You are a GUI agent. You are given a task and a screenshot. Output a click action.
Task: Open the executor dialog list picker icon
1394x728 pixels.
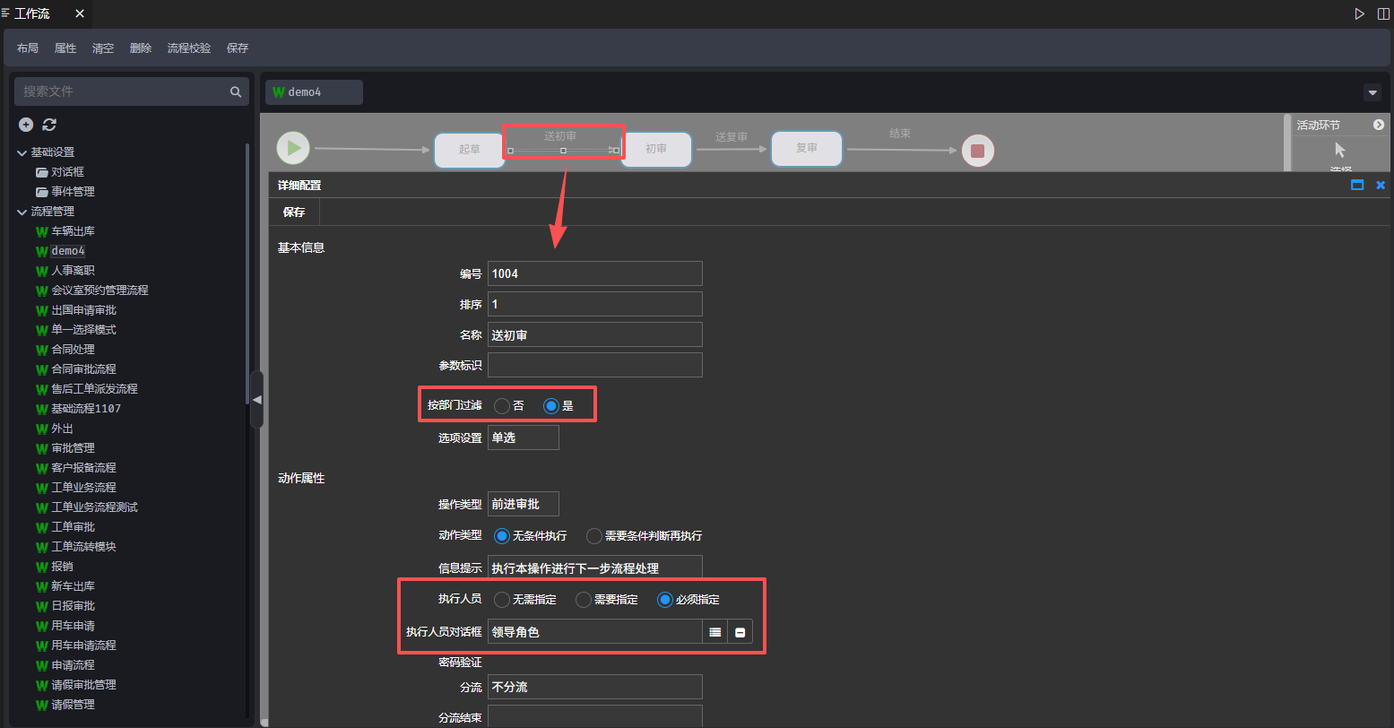(x=714, y=632)
